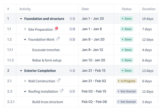Click subtask count badge on Foundation and structure
This screenshot has height=111, width=162.
pos(72,19)
